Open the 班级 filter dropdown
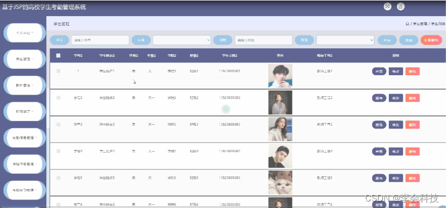 [x=345, y=40]
